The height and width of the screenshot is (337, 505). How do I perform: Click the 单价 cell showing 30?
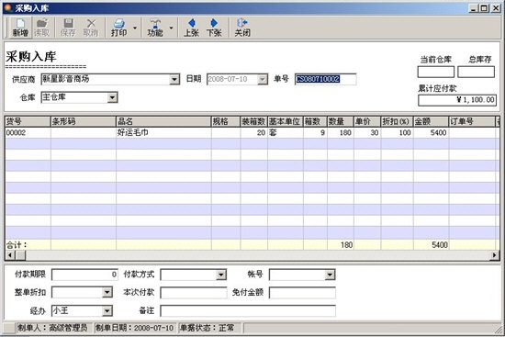367,133
